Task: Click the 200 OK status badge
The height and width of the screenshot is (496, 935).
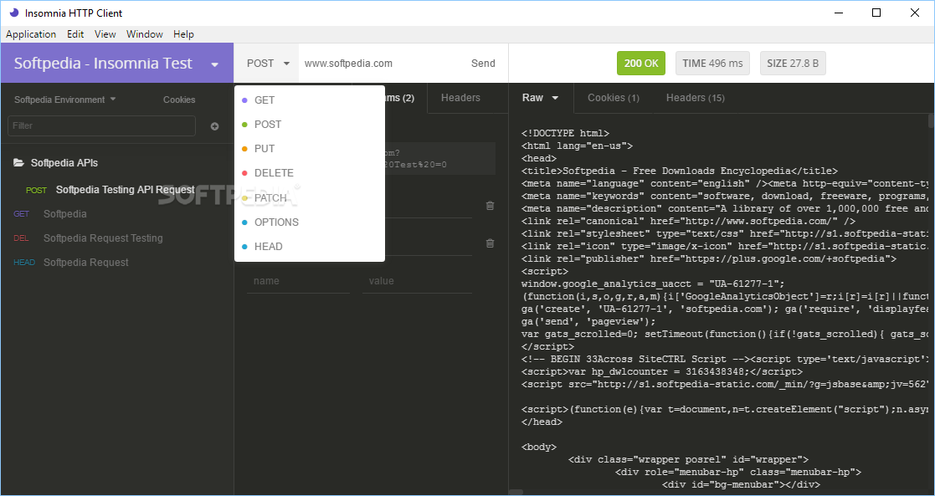Action: 641,64
